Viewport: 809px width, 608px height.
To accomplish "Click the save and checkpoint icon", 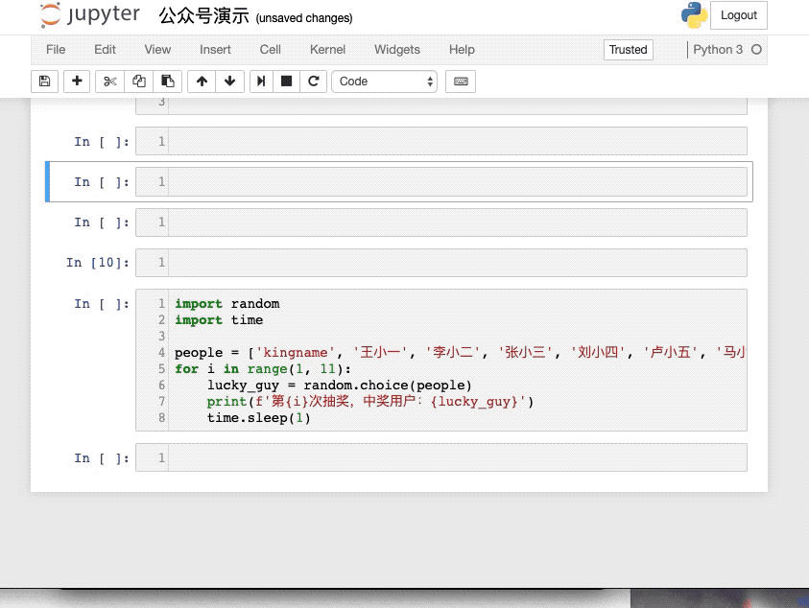I will pyautogui.click(x=44, y=82).
